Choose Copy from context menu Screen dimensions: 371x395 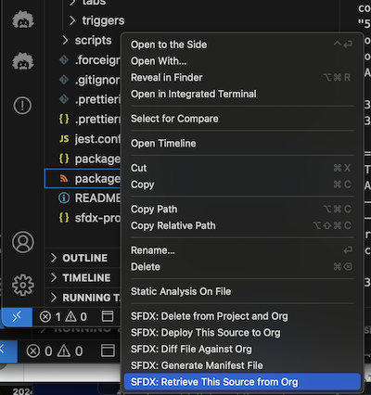[242, 185]
